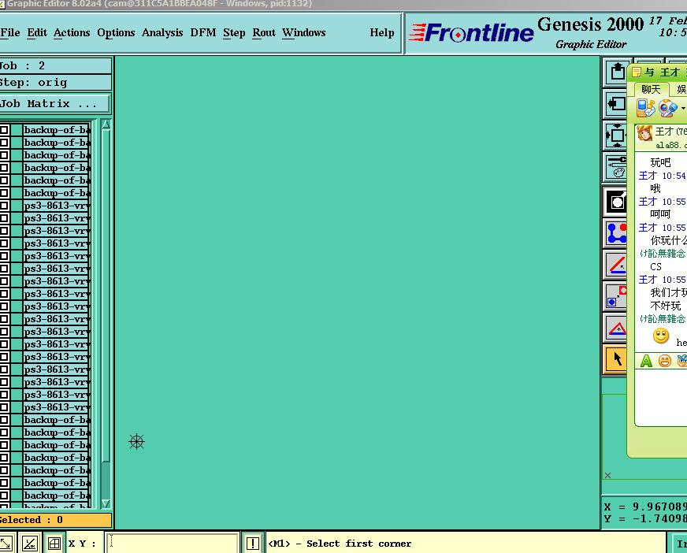
Task: Open the DFM menu
Action: tap(202, 33)
